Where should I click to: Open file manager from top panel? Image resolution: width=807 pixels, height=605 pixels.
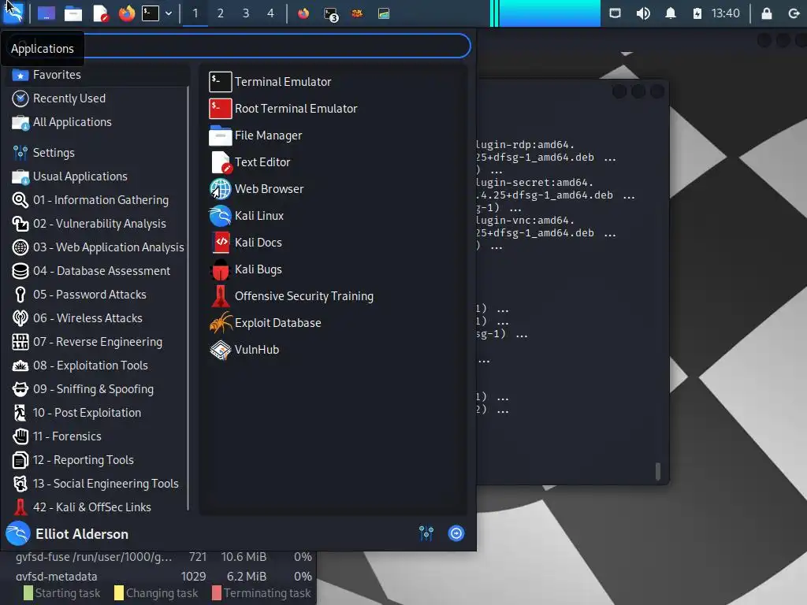tap(73, 13)
